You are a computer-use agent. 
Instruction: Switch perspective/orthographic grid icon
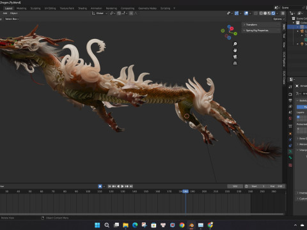[235, 63]
